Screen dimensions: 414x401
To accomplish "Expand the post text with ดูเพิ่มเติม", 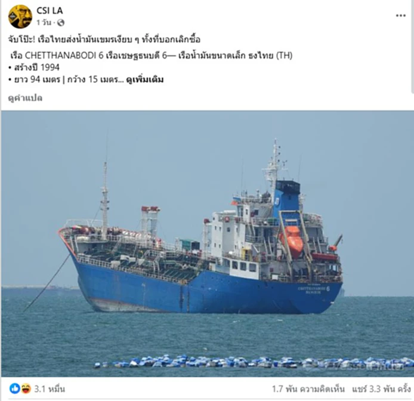I will tap(145, 79).
